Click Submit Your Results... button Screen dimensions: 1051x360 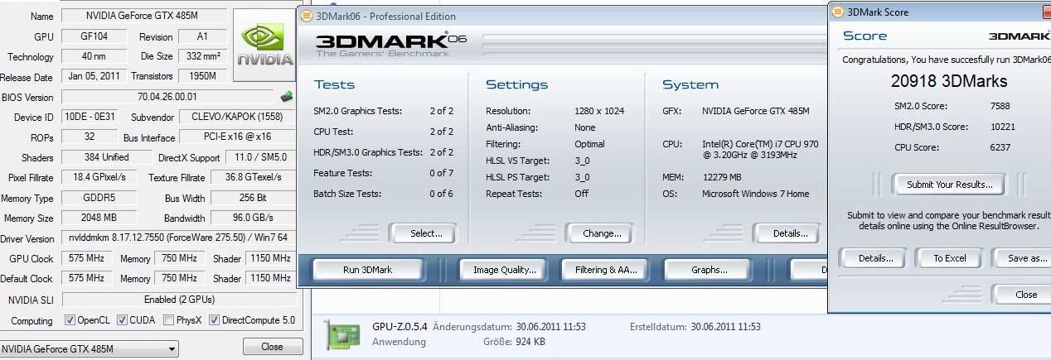[949, 185]
